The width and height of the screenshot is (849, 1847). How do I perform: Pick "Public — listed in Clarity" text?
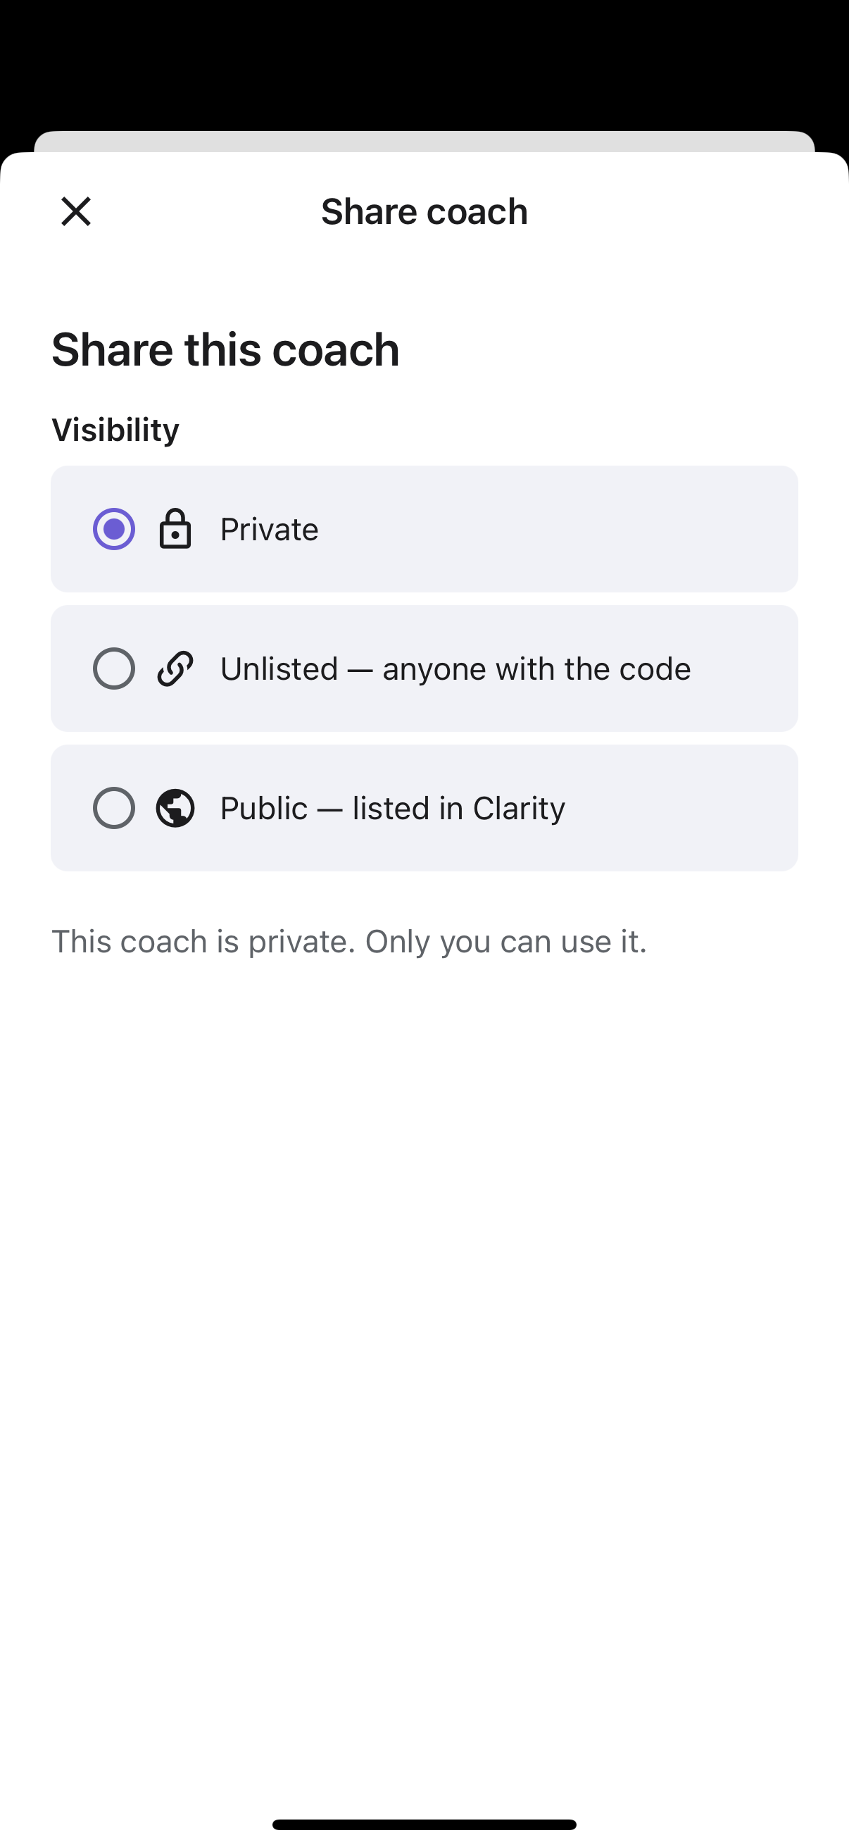pyautogui.click(x=393, y=808)
